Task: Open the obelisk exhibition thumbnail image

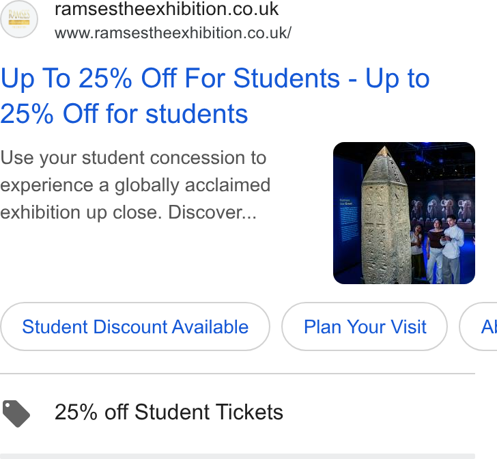Action: 404,213
